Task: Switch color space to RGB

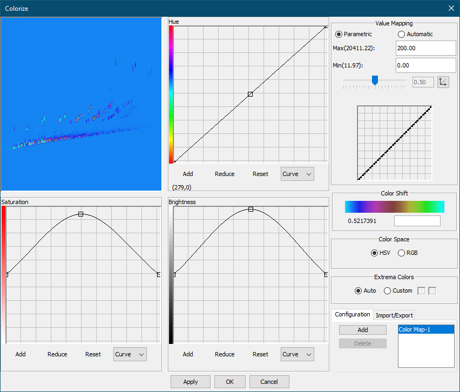Action: 401,253
